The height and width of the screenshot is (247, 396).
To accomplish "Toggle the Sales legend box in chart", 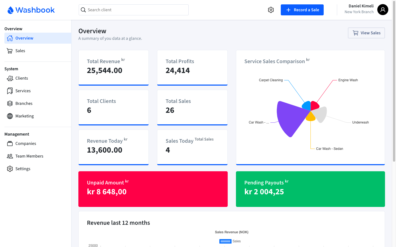I will pos(225,241).
